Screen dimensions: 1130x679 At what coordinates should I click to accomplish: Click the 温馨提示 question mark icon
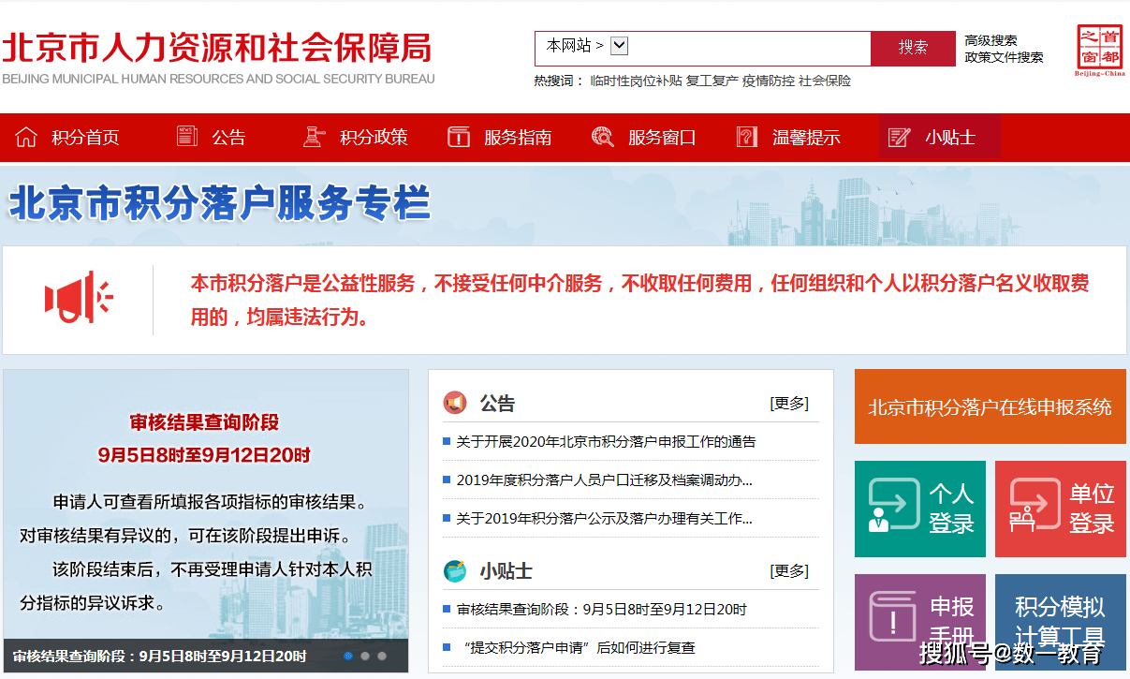(x=746, y=137)
